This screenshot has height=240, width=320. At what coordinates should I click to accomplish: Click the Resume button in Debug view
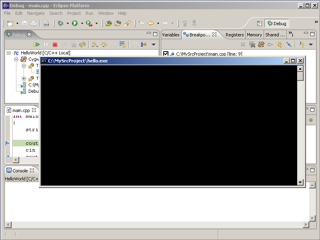tap(36, 45)
